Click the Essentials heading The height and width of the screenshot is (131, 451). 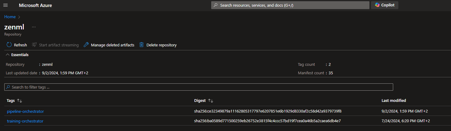pos(20,55)
